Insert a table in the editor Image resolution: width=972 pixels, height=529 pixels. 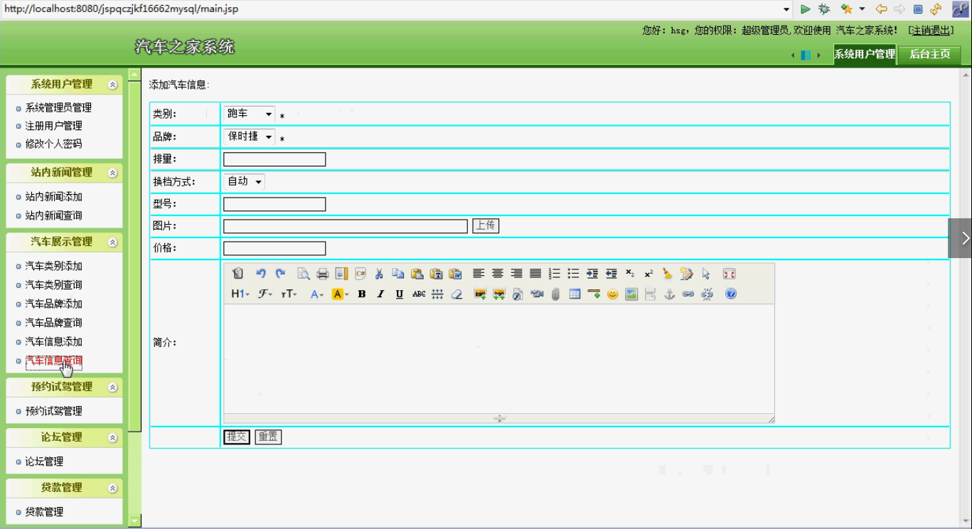[x=575, y=294]
